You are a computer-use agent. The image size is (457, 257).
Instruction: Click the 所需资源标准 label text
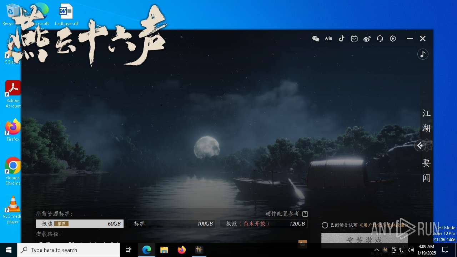tap(54, 214)
